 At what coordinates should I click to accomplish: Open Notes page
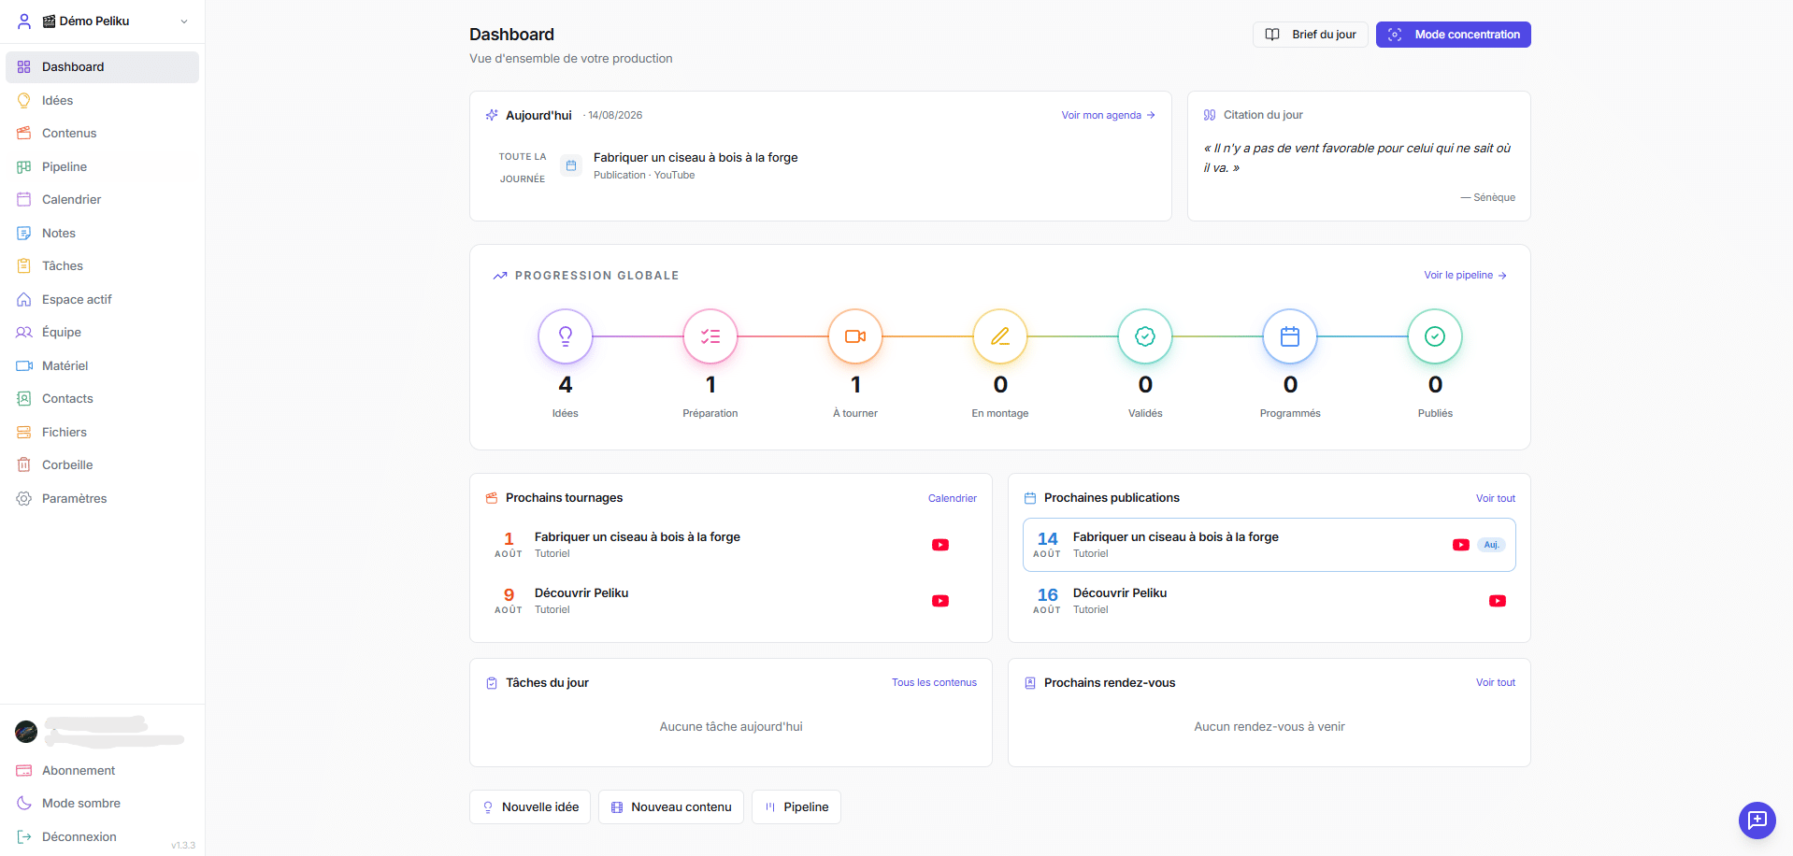(103, 233)
